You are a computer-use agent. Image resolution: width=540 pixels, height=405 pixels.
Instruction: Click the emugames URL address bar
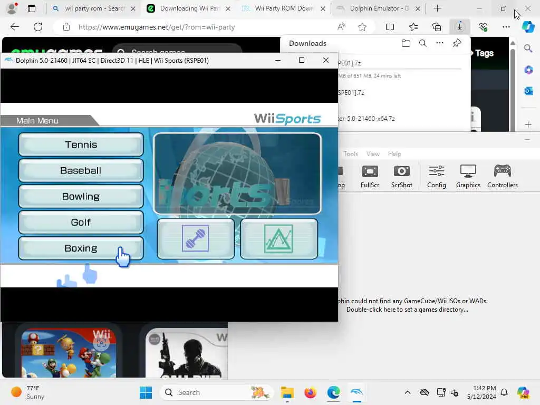pos(157,27)
